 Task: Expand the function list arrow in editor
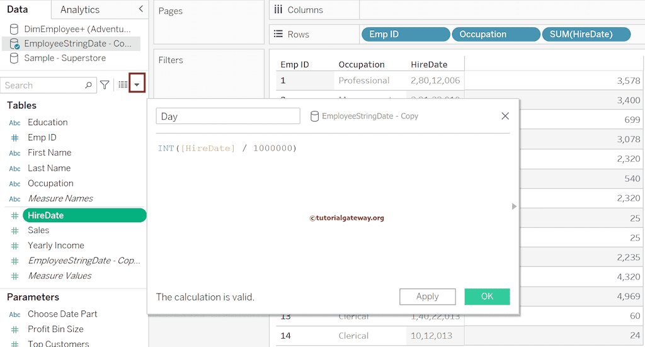tap(514, 206)
